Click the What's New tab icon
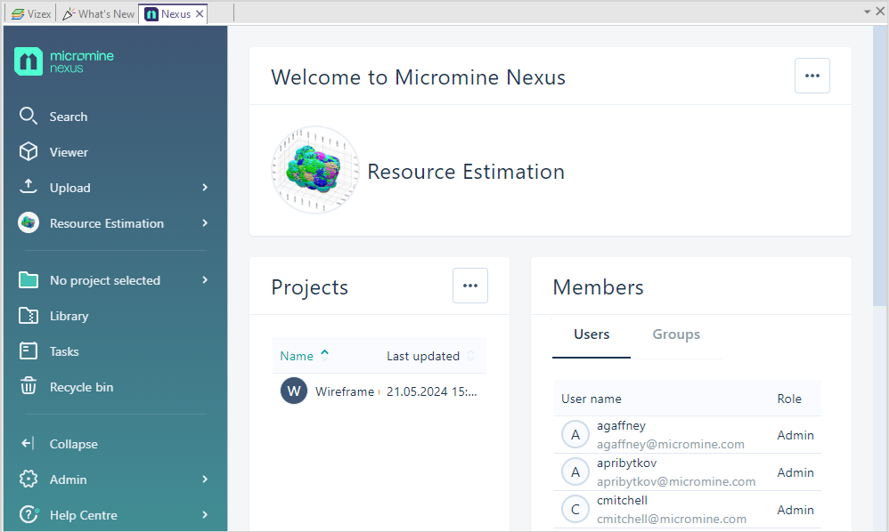Viewport: 889px width, 532px height. (69, 14)
